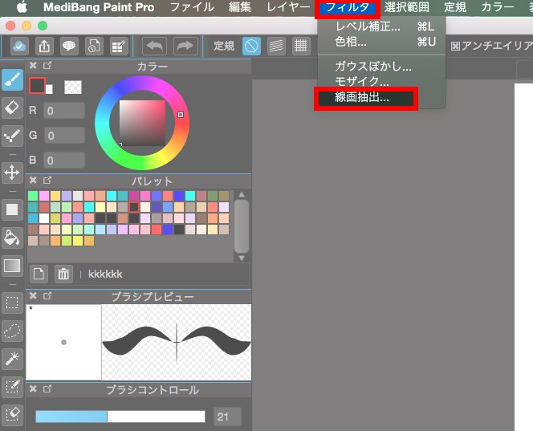Click the edit panel layout icon
The height and width of the screenshot is (431, 533).
119,46
